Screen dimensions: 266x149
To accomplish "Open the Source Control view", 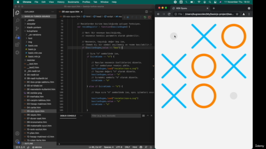I will coord(17,29).
